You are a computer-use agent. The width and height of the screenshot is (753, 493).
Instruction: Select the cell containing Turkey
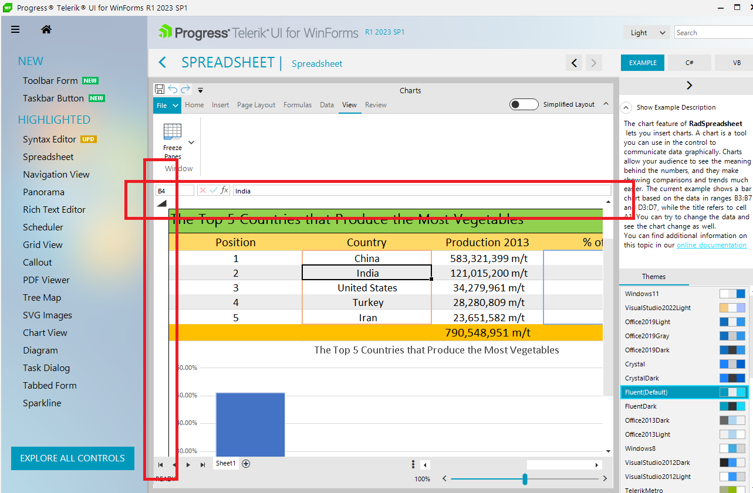pyautogui.click(x=367, y=302)
